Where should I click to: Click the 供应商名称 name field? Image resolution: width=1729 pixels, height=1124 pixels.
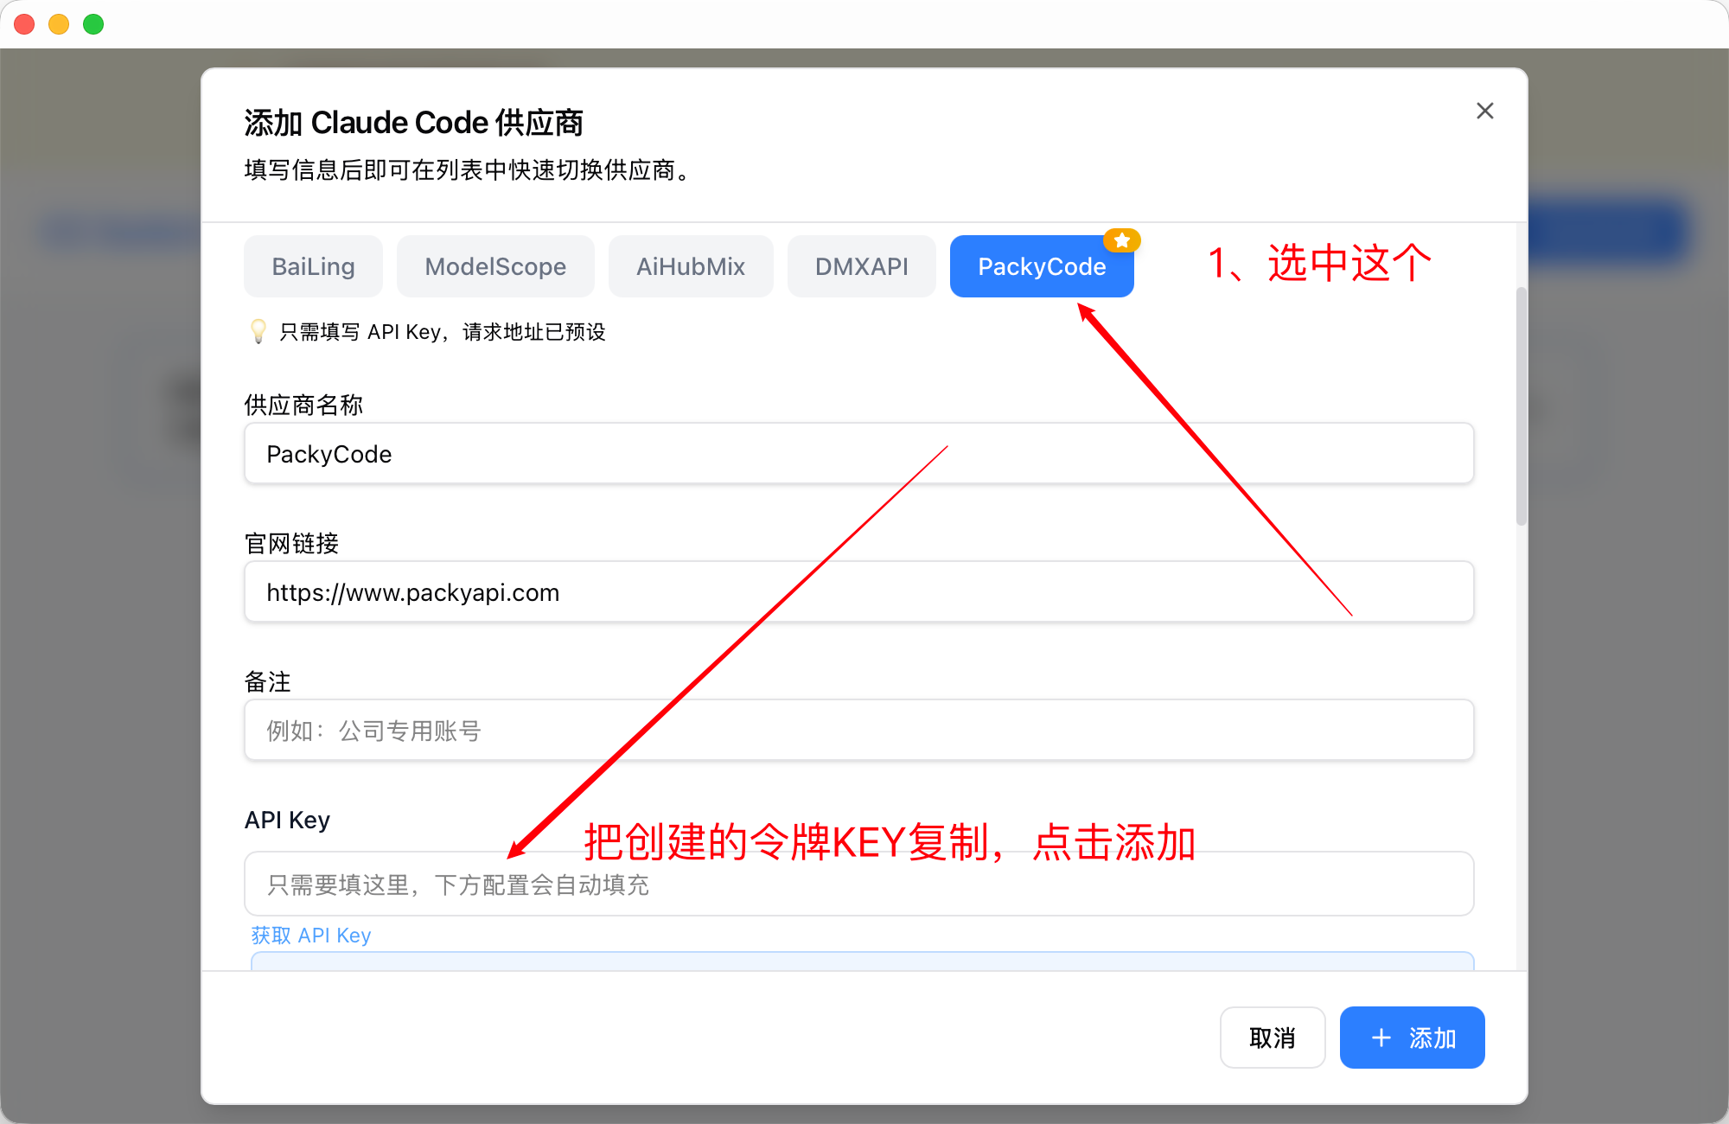click(858, 453)
